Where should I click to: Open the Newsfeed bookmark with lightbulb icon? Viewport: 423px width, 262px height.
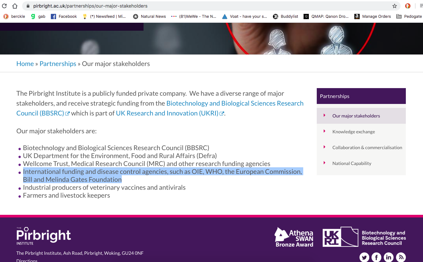104,16
